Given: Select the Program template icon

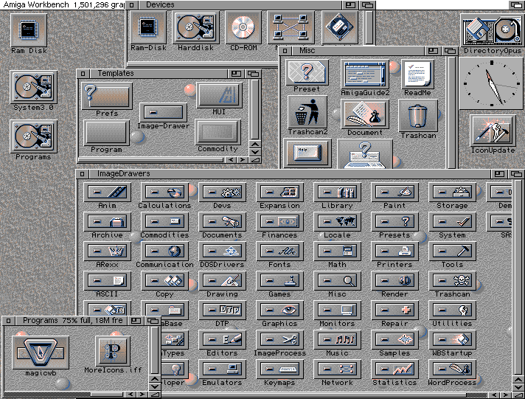Looking at the screenshot, I should (106, 133).
